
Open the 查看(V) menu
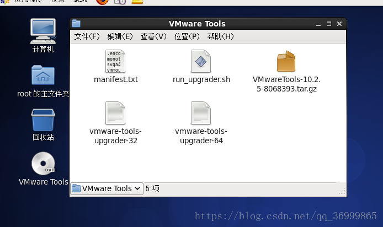pyautogui.click(x=153, y=36)
